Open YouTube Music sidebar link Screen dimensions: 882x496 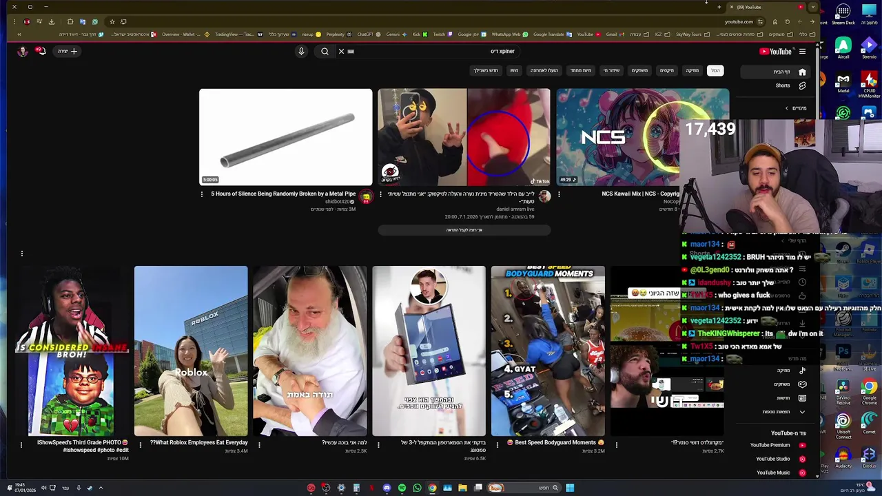click(x=780, y=473)
